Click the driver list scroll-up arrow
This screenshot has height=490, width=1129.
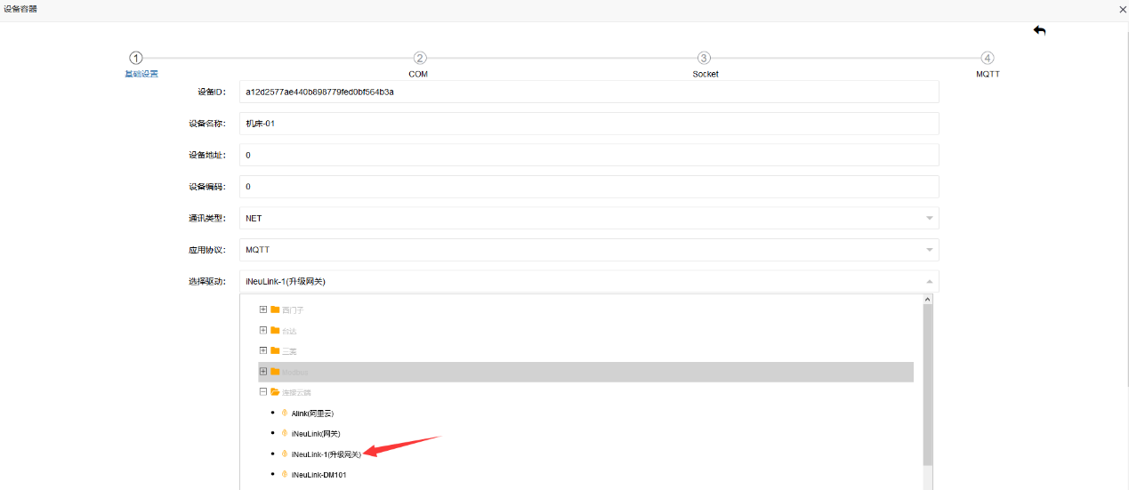[928, 301]
